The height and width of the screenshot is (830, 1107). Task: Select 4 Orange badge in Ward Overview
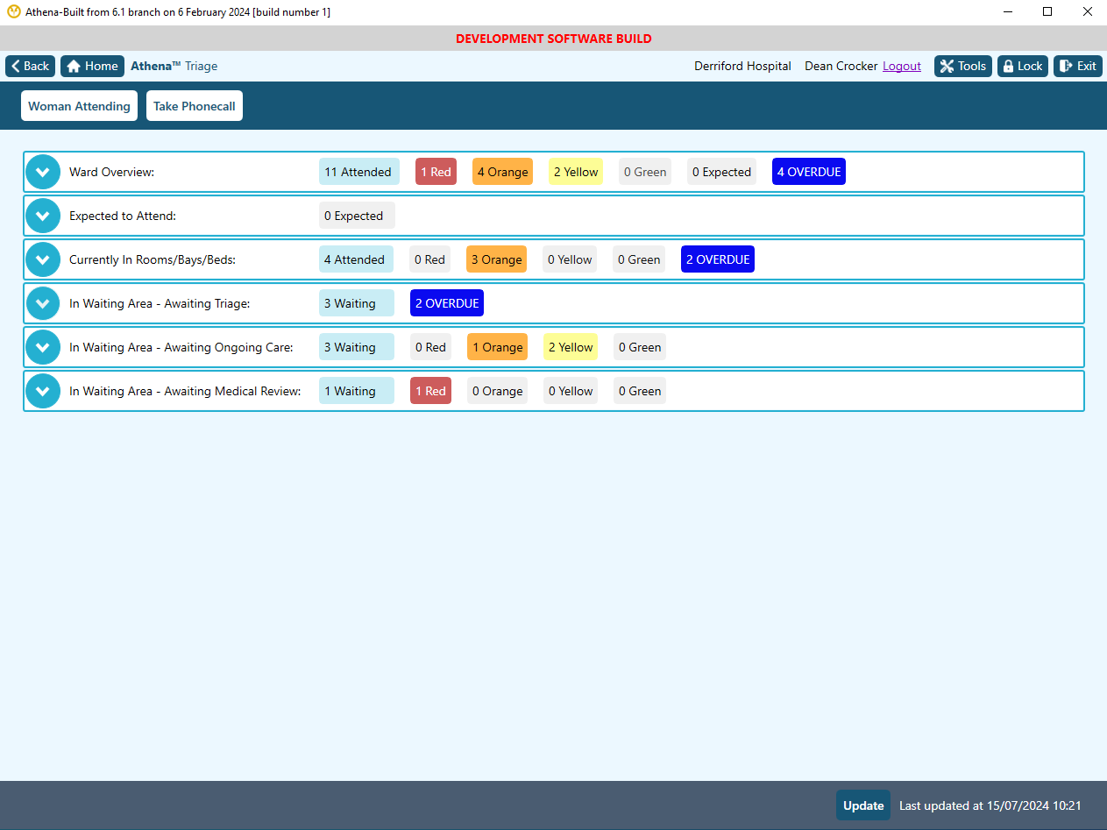click(x=502, y=172)
